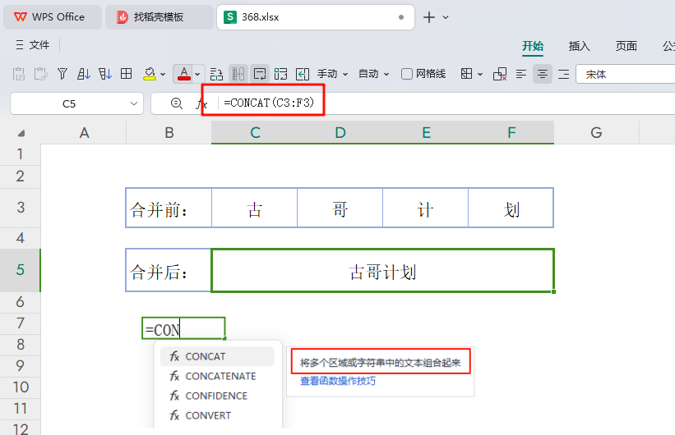Click the zoom magnifier in formula bar

coord(176,103)
